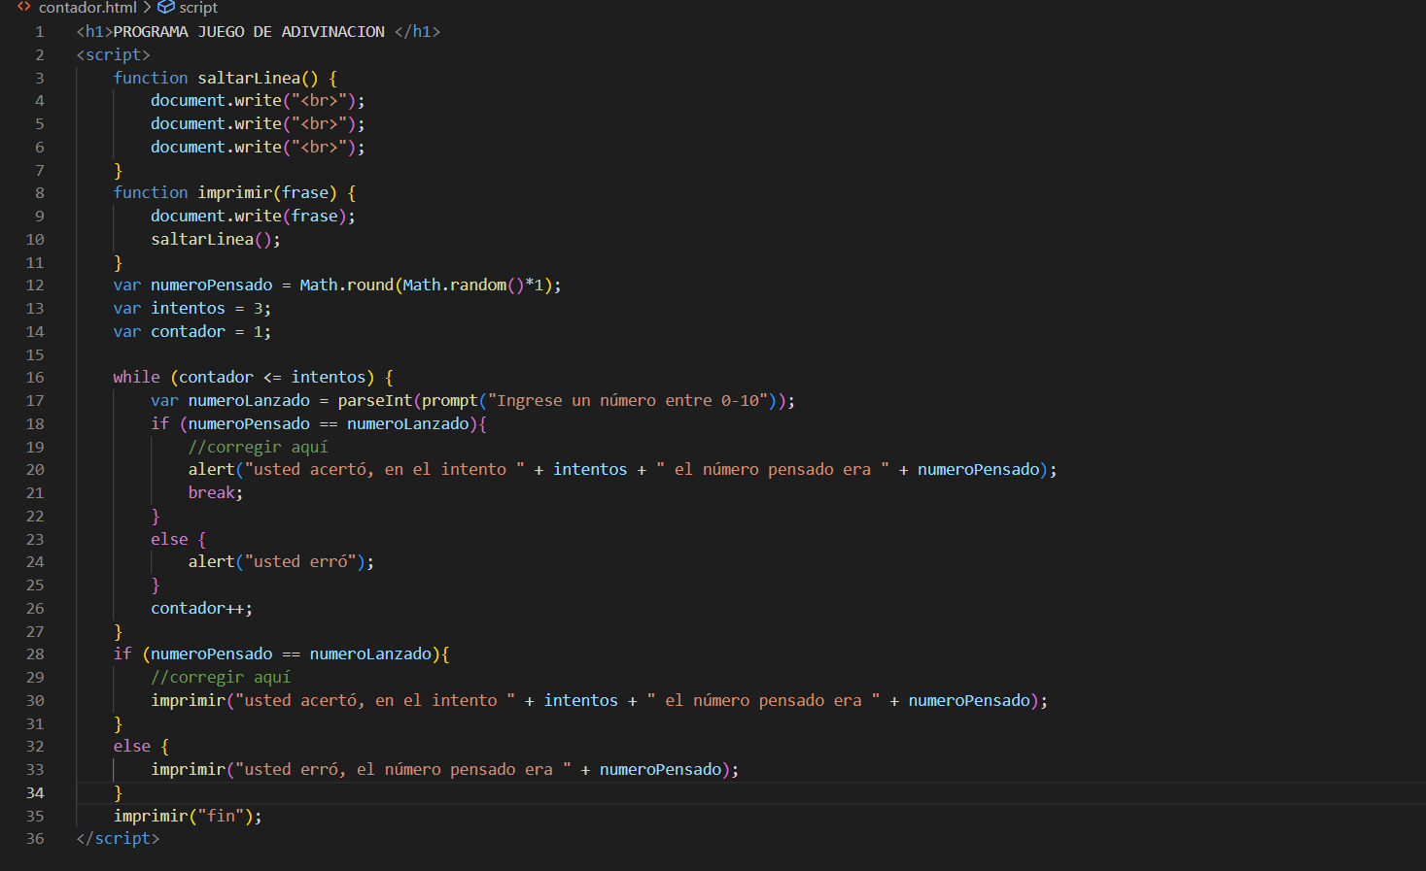The image size is (1426, 871).
Task: Click line number 34 in the gutter
Action: click(35, 793)
